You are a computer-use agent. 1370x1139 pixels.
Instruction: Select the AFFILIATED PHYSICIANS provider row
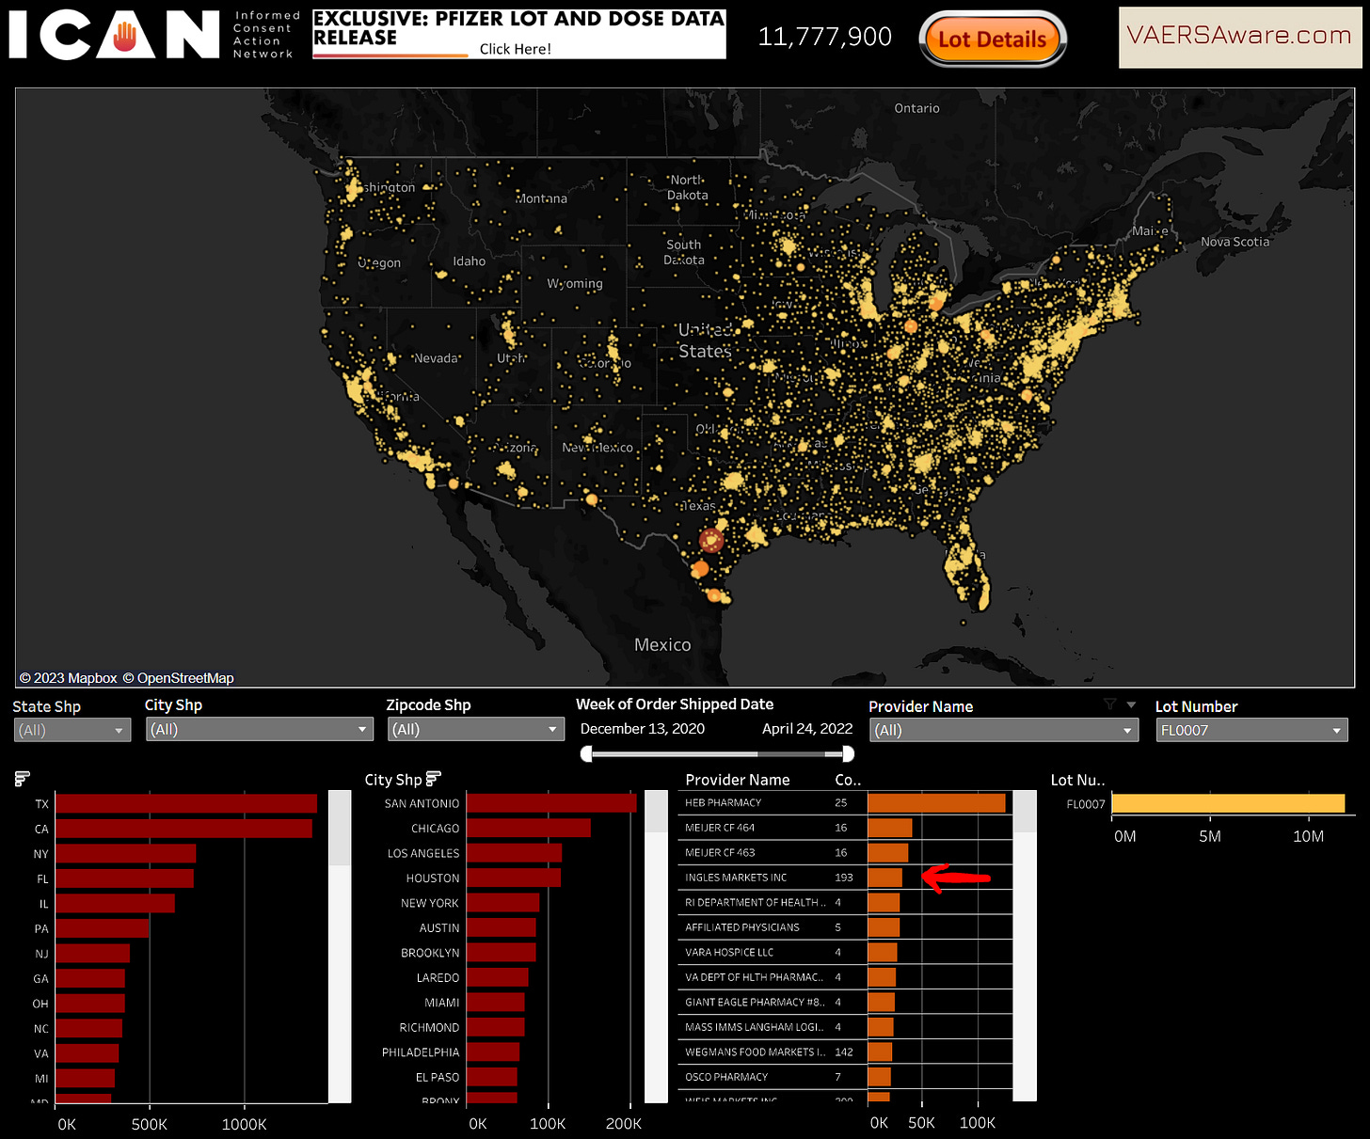click(845, 927)
